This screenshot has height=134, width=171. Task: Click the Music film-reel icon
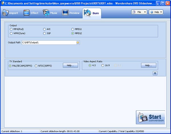46,12
